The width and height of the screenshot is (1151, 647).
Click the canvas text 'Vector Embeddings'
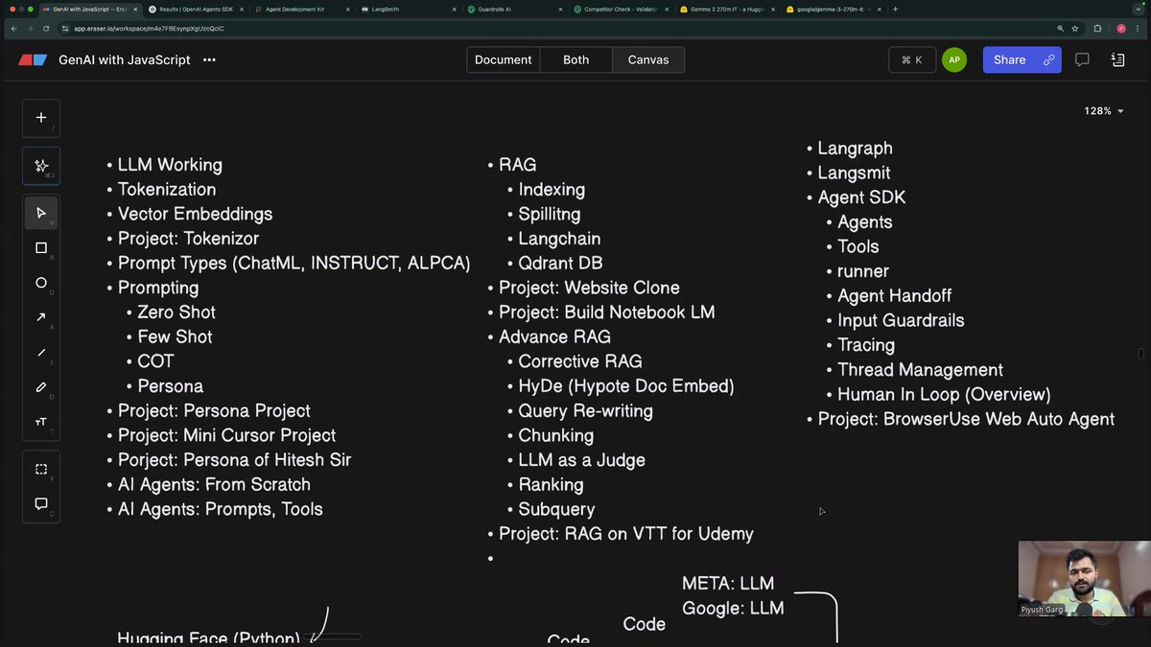195,214
